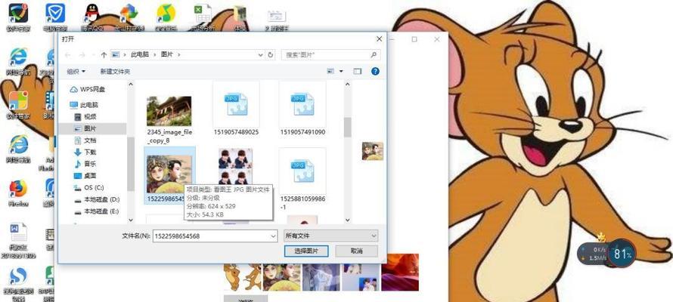Toggle the preview pane icon
The image size is (673, 302).
coord(357,71)
